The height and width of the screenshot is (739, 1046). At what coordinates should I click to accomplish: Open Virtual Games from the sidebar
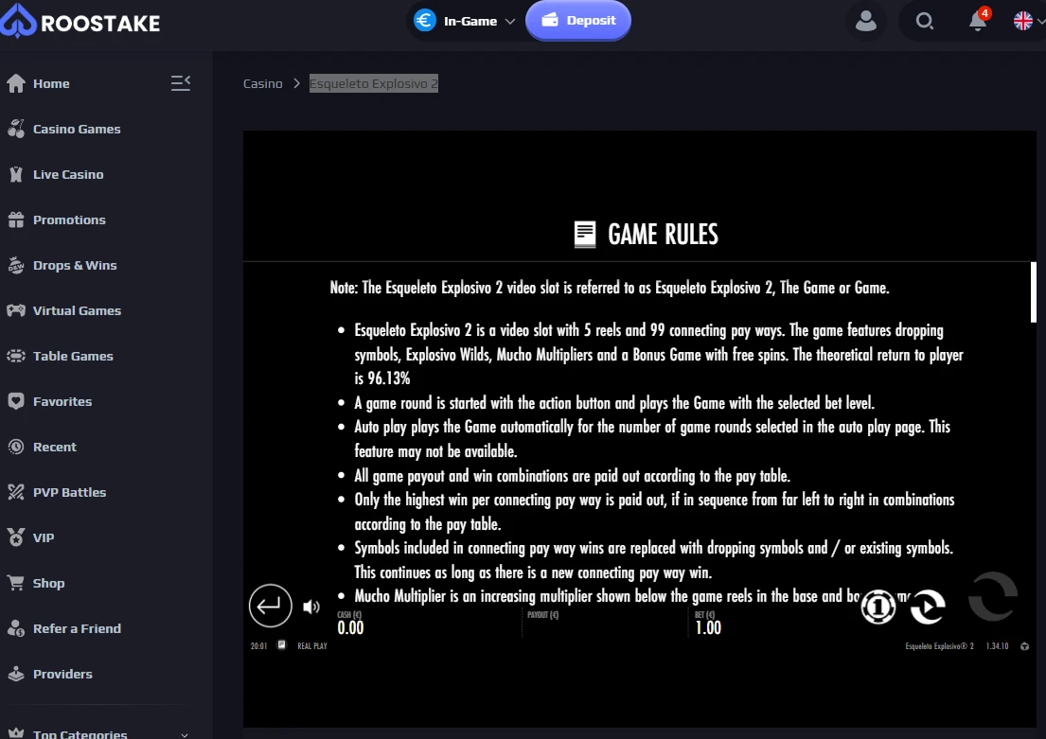77,310
